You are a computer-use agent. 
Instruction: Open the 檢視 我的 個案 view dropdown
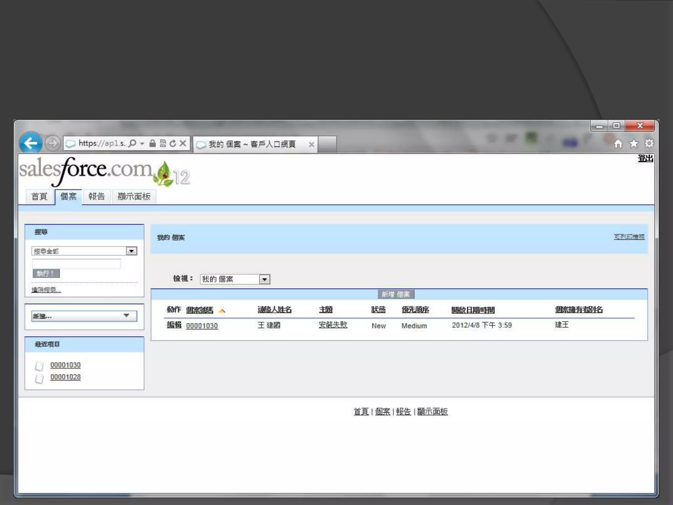(x=265, y=279)
